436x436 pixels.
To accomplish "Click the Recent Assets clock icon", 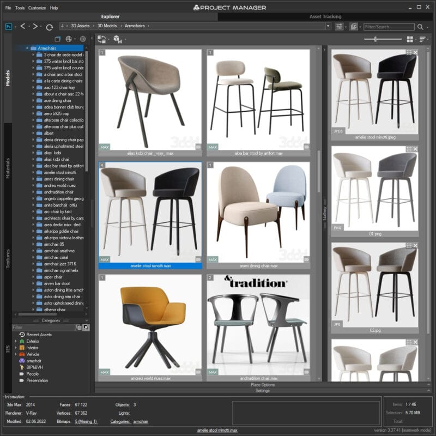I will [22, 335].
